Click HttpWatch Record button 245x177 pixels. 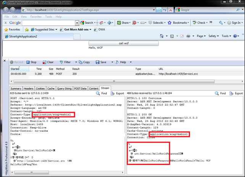coord(16,62)
